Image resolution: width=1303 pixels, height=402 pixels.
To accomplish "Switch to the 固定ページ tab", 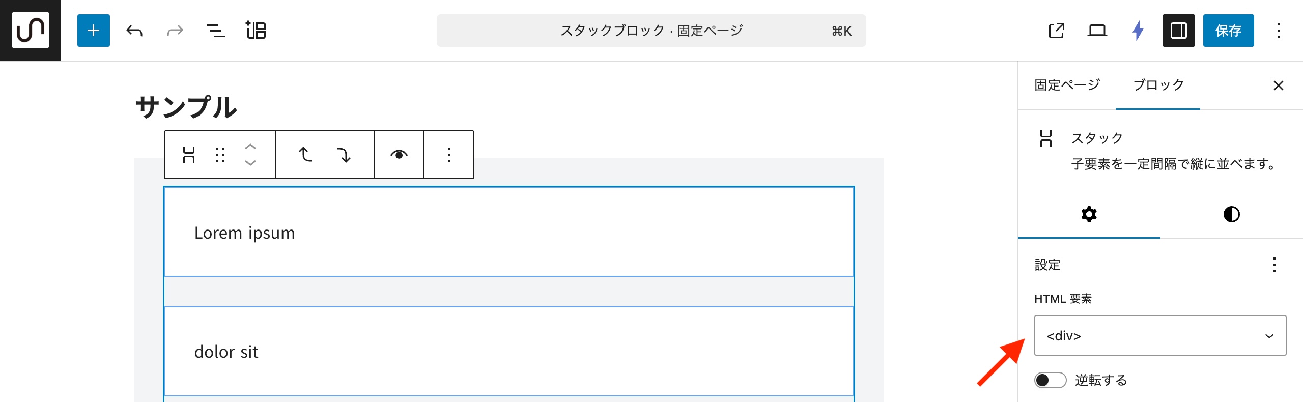I will (x=1067, y=85).
